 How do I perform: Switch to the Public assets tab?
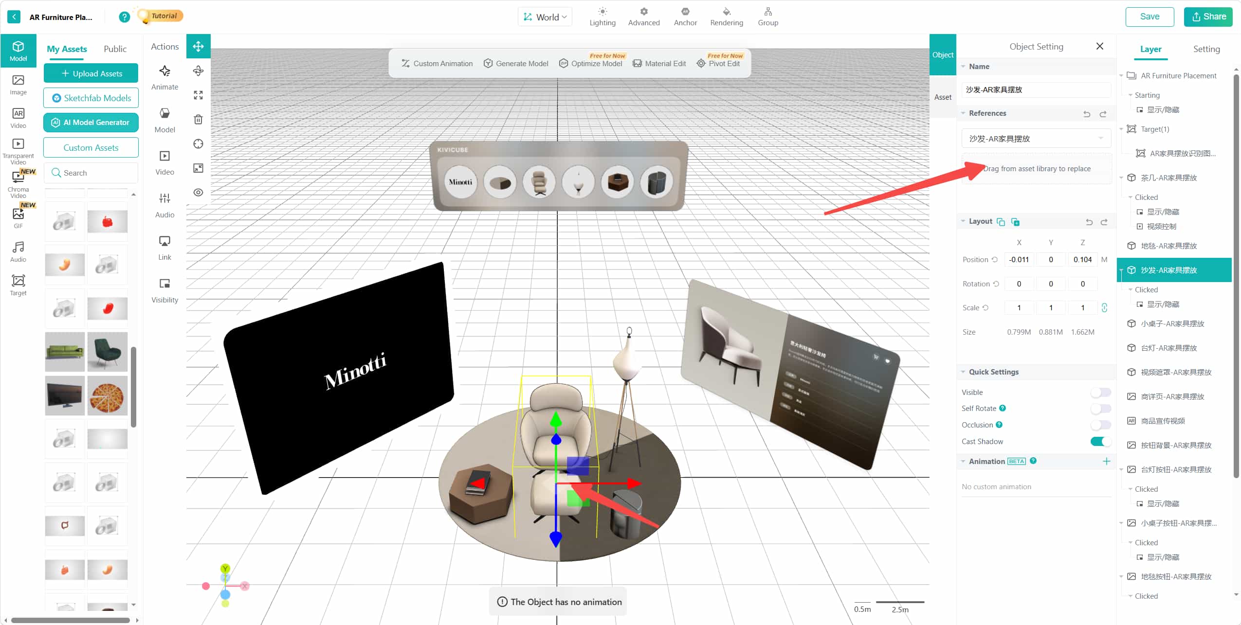coord(115,49)
